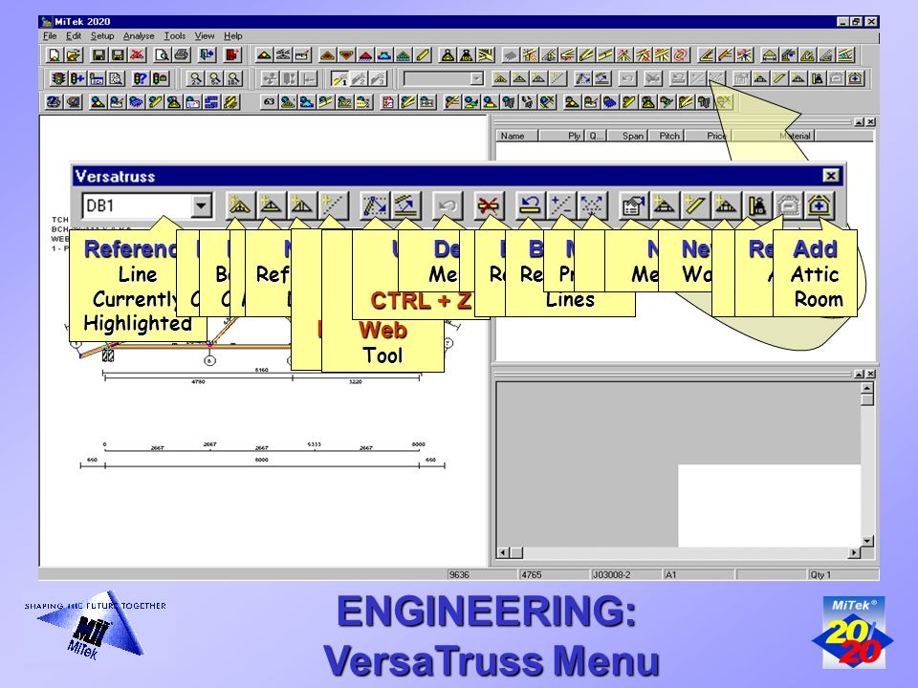Click the 5x zoom magnifier icon
This screenshot has width=918, height=688.
click(215, 78)
